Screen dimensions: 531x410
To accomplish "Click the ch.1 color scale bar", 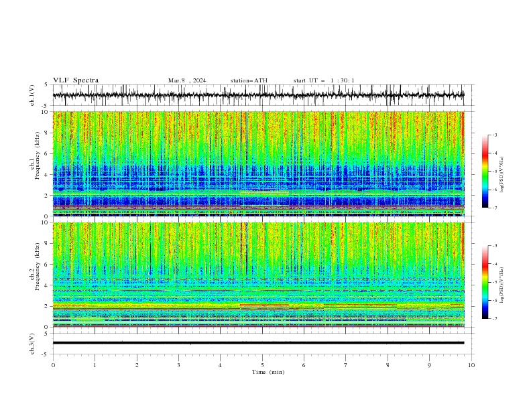I will coord(485,172).
